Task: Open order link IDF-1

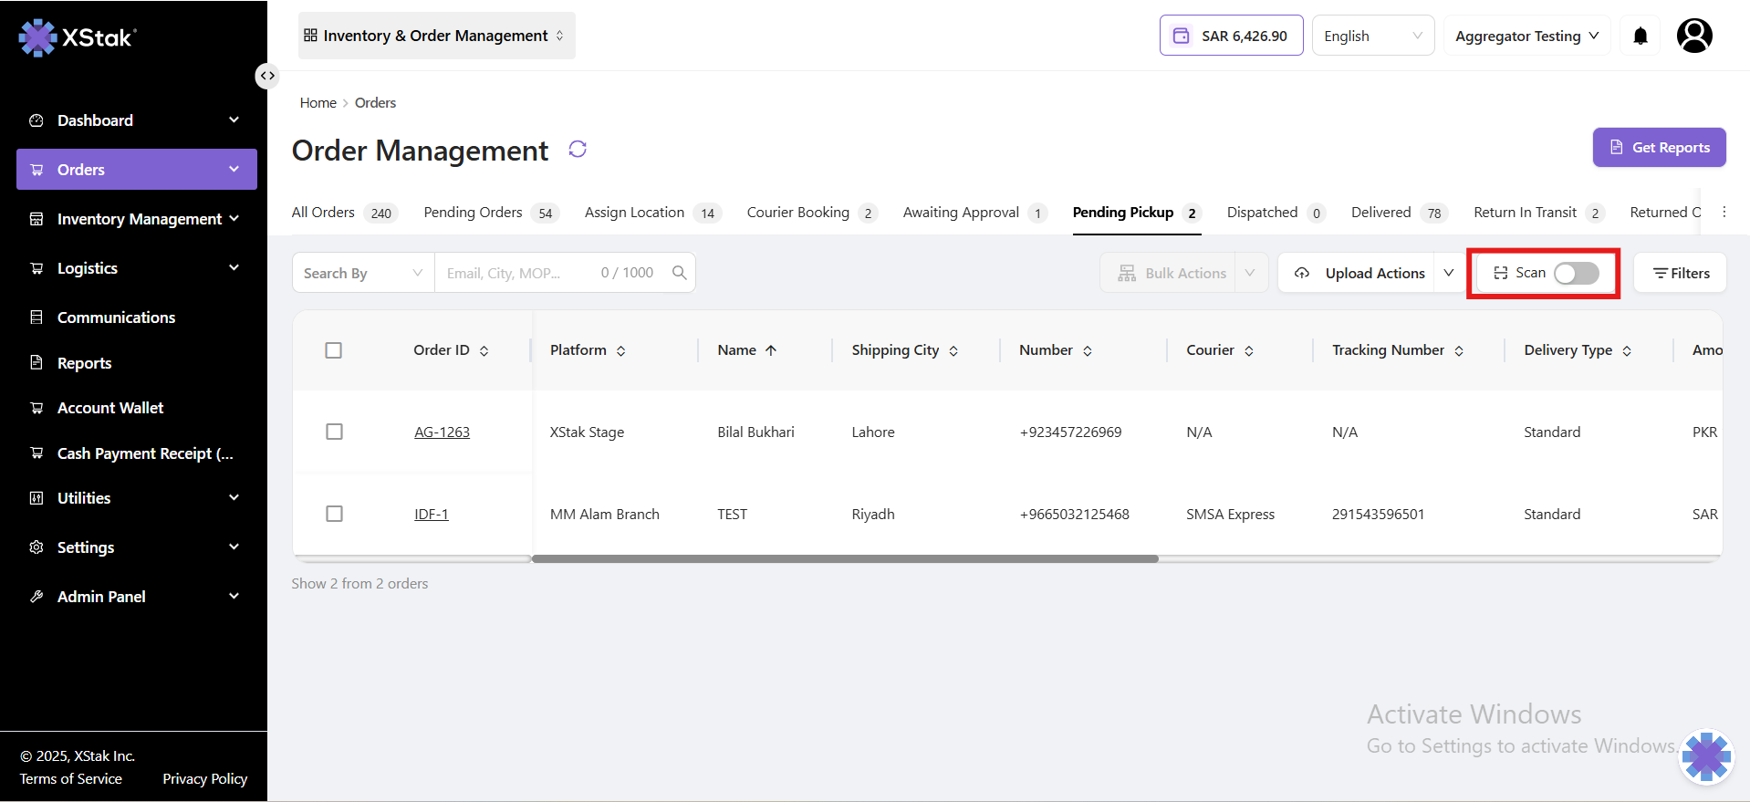Action: (x=432, y=515)
